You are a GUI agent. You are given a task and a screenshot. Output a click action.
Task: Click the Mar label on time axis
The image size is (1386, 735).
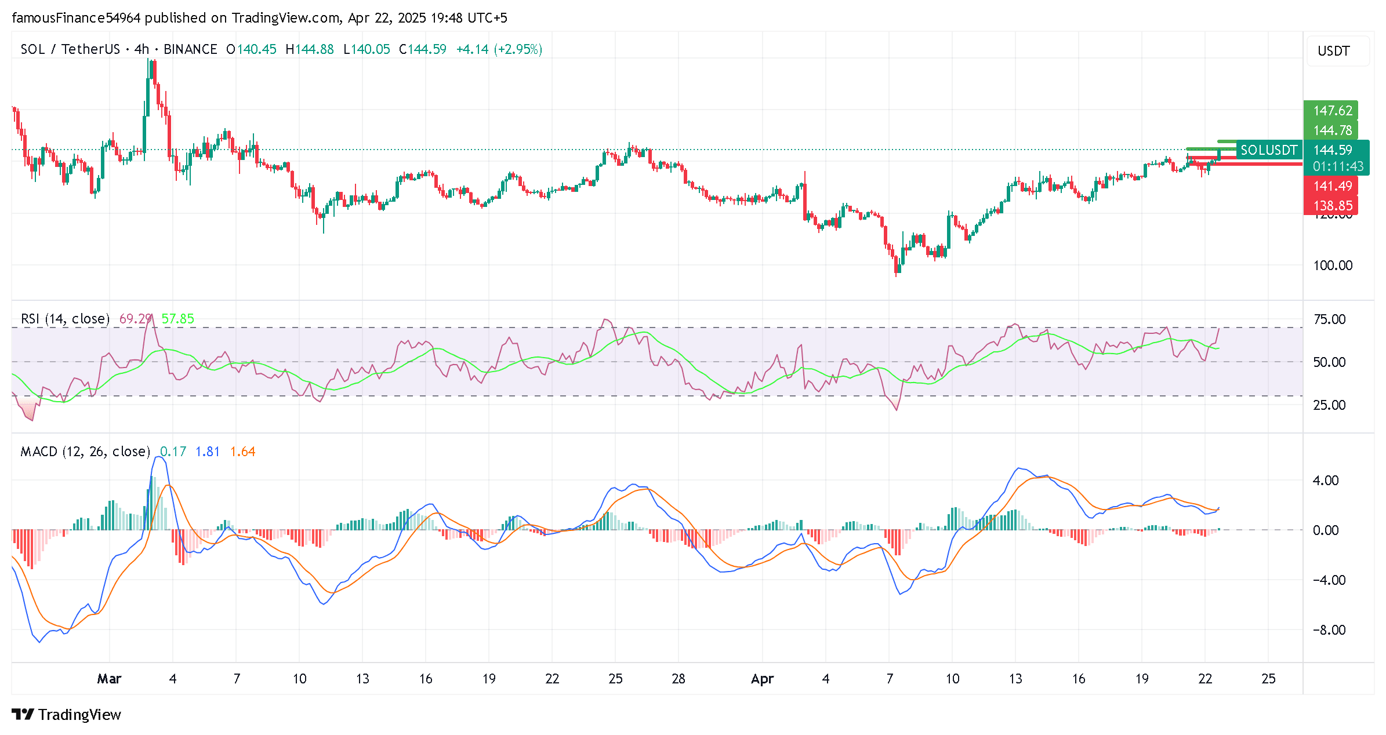pos(109,679)
